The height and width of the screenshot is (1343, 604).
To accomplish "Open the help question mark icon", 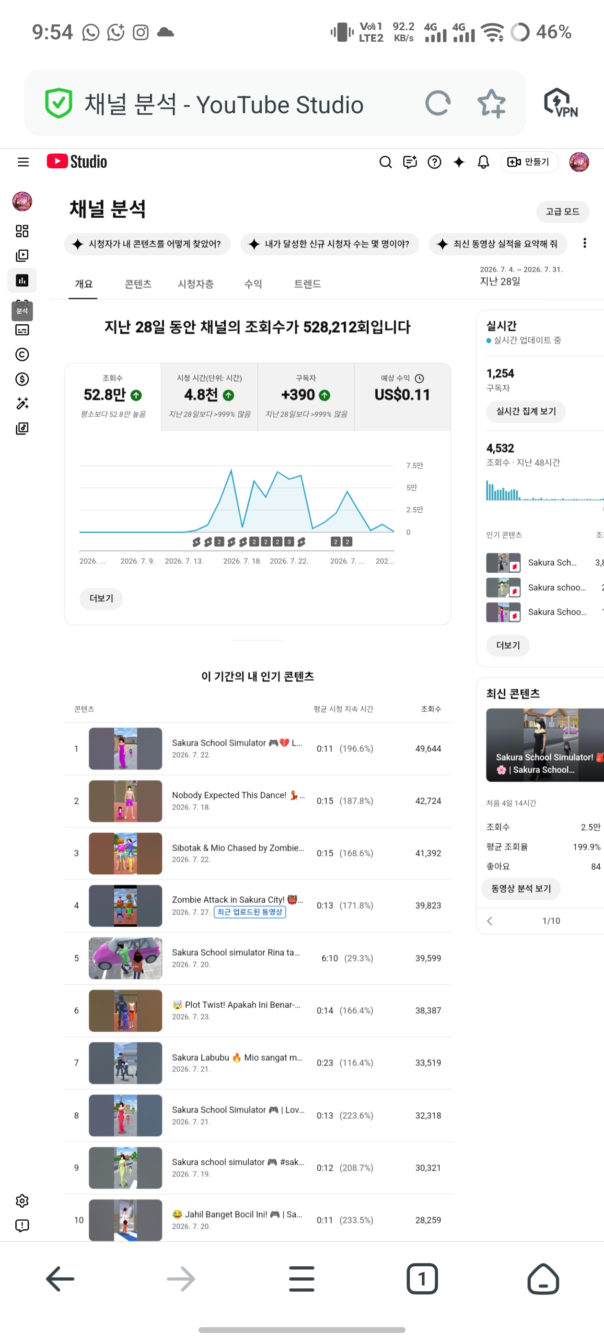I will pyautogui.click(x=434, y=162).
